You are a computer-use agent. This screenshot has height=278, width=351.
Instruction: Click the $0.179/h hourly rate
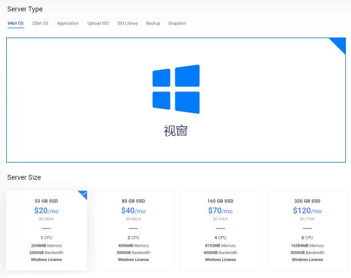tap(307, 219)
